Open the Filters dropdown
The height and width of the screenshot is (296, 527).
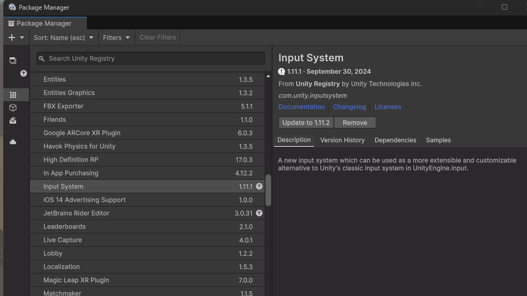coord(116,37)
